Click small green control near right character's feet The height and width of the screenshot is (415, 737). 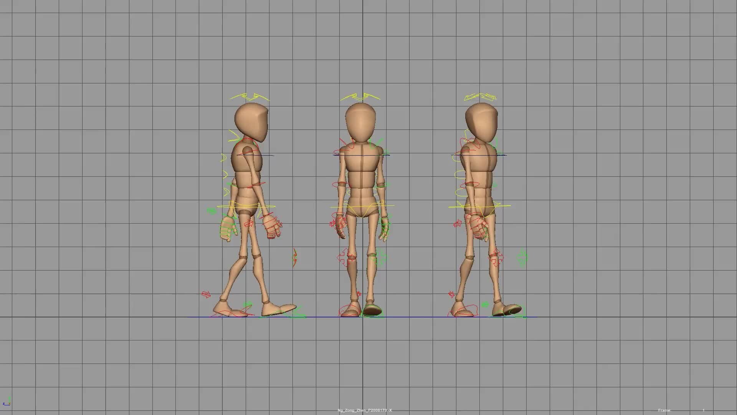[x=485, y=305]
